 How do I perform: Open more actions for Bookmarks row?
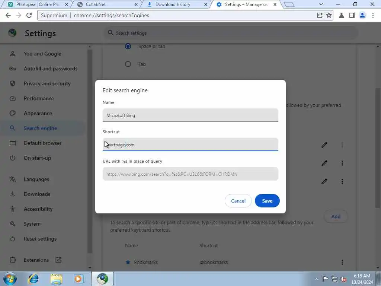pos(342,262)
